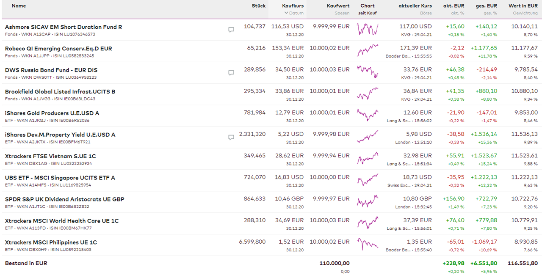Open UBS ETF - MSCI Singapore UCITS link
The width and height of the screenshot is (542, 275).
[60, 178]
